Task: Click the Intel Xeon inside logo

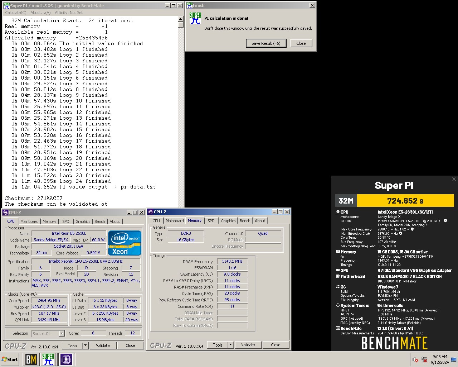Action: [125, 243]
